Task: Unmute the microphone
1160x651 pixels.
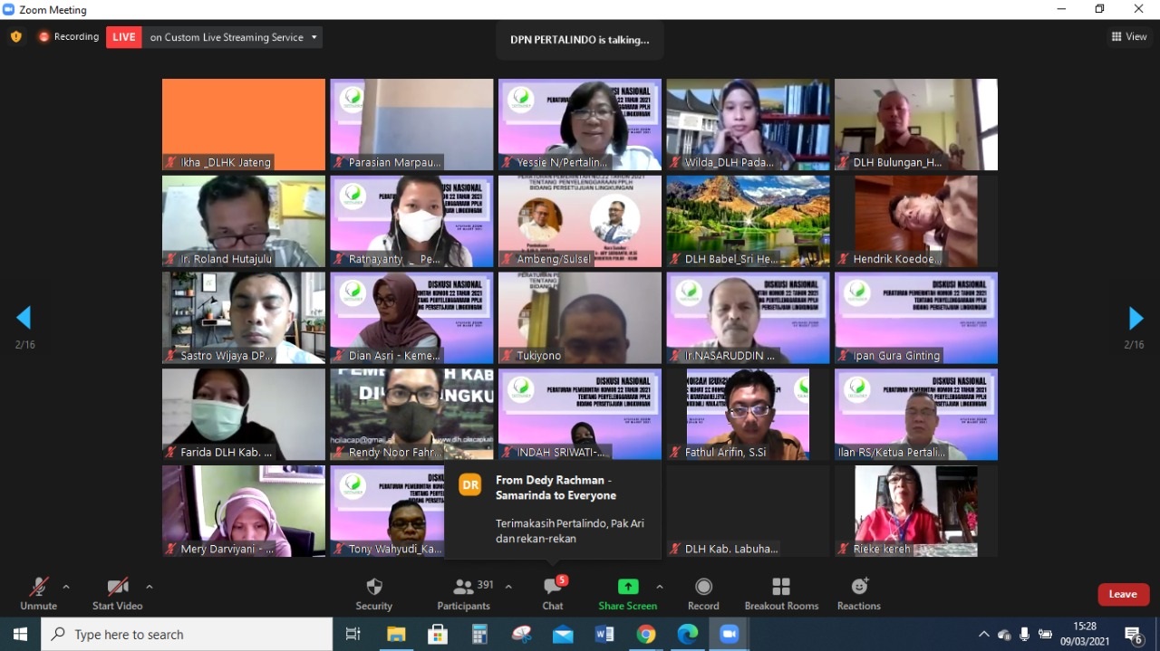Action: [x=38, y=587]
